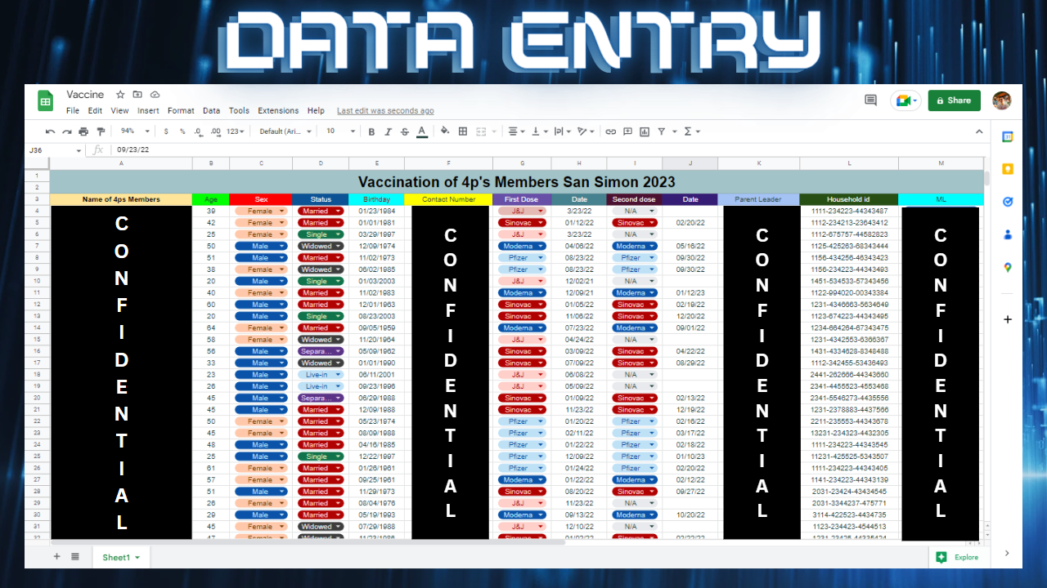
Task: Open vertical align options
Action: point(540,131)
